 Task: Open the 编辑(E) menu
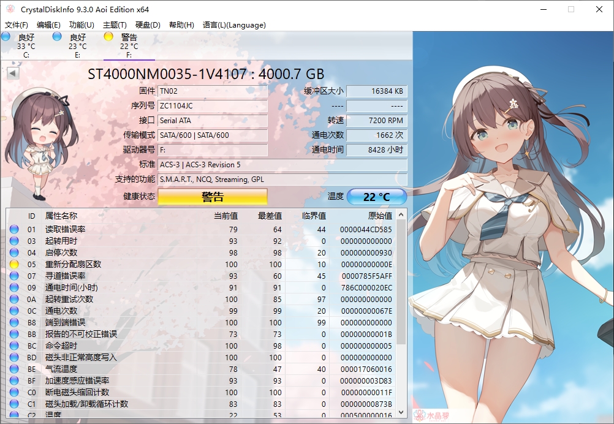coord(48,25)
